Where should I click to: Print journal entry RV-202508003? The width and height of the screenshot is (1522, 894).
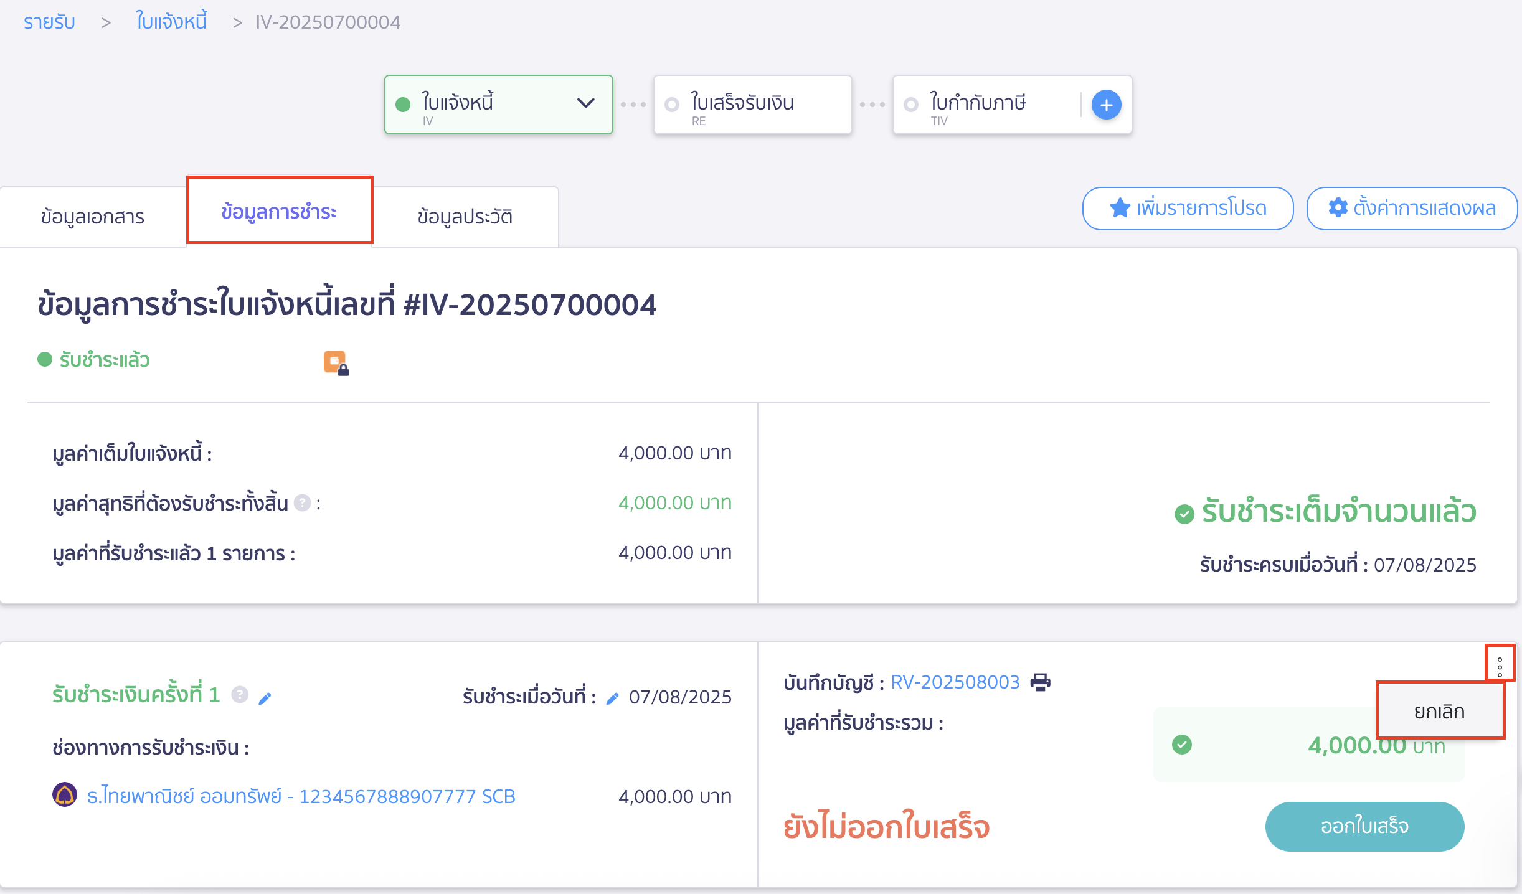(1040, 682)
